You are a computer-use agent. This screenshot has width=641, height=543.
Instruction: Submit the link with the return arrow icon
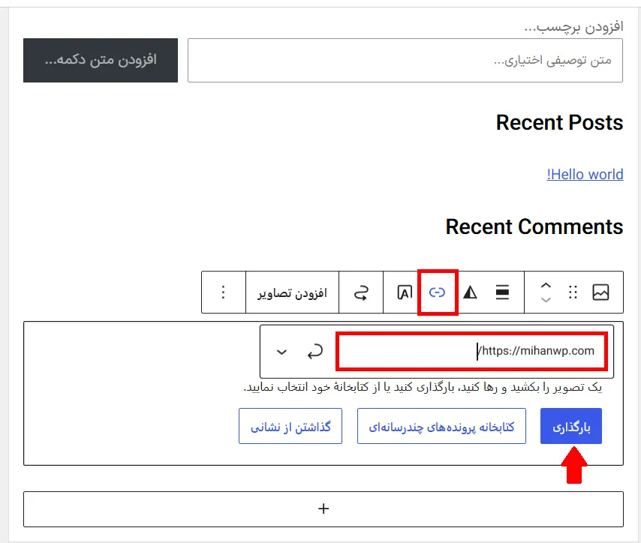314,352
